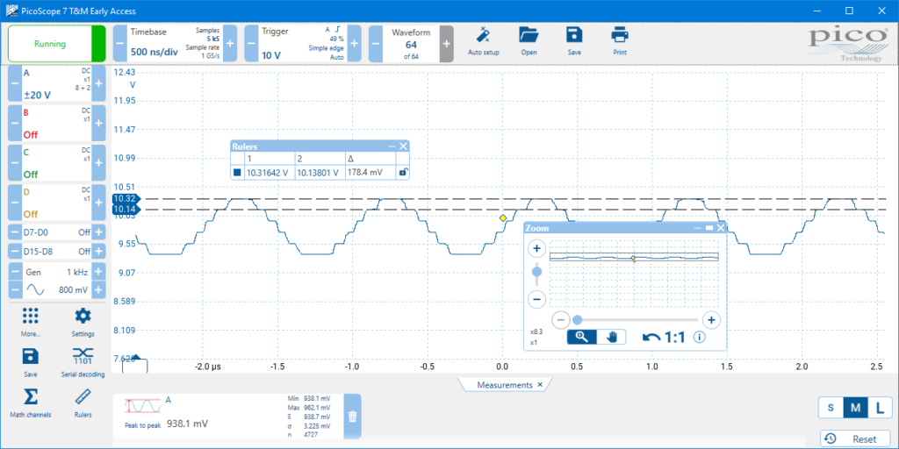Viewport: 899px width, 449px height.
Task: Open channel B Off options
Action: click(56, 123)
